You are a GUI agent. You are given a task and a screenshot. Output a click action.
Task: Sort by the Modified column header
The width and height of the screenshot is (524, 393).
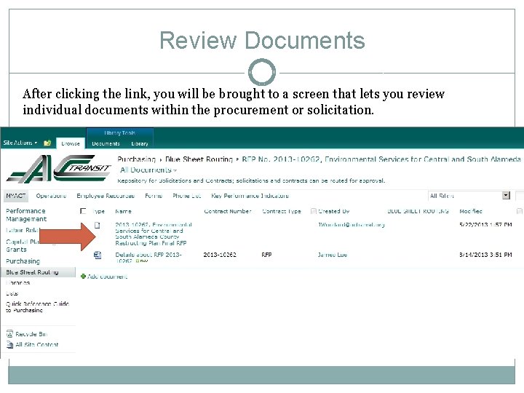pos(471,211)
